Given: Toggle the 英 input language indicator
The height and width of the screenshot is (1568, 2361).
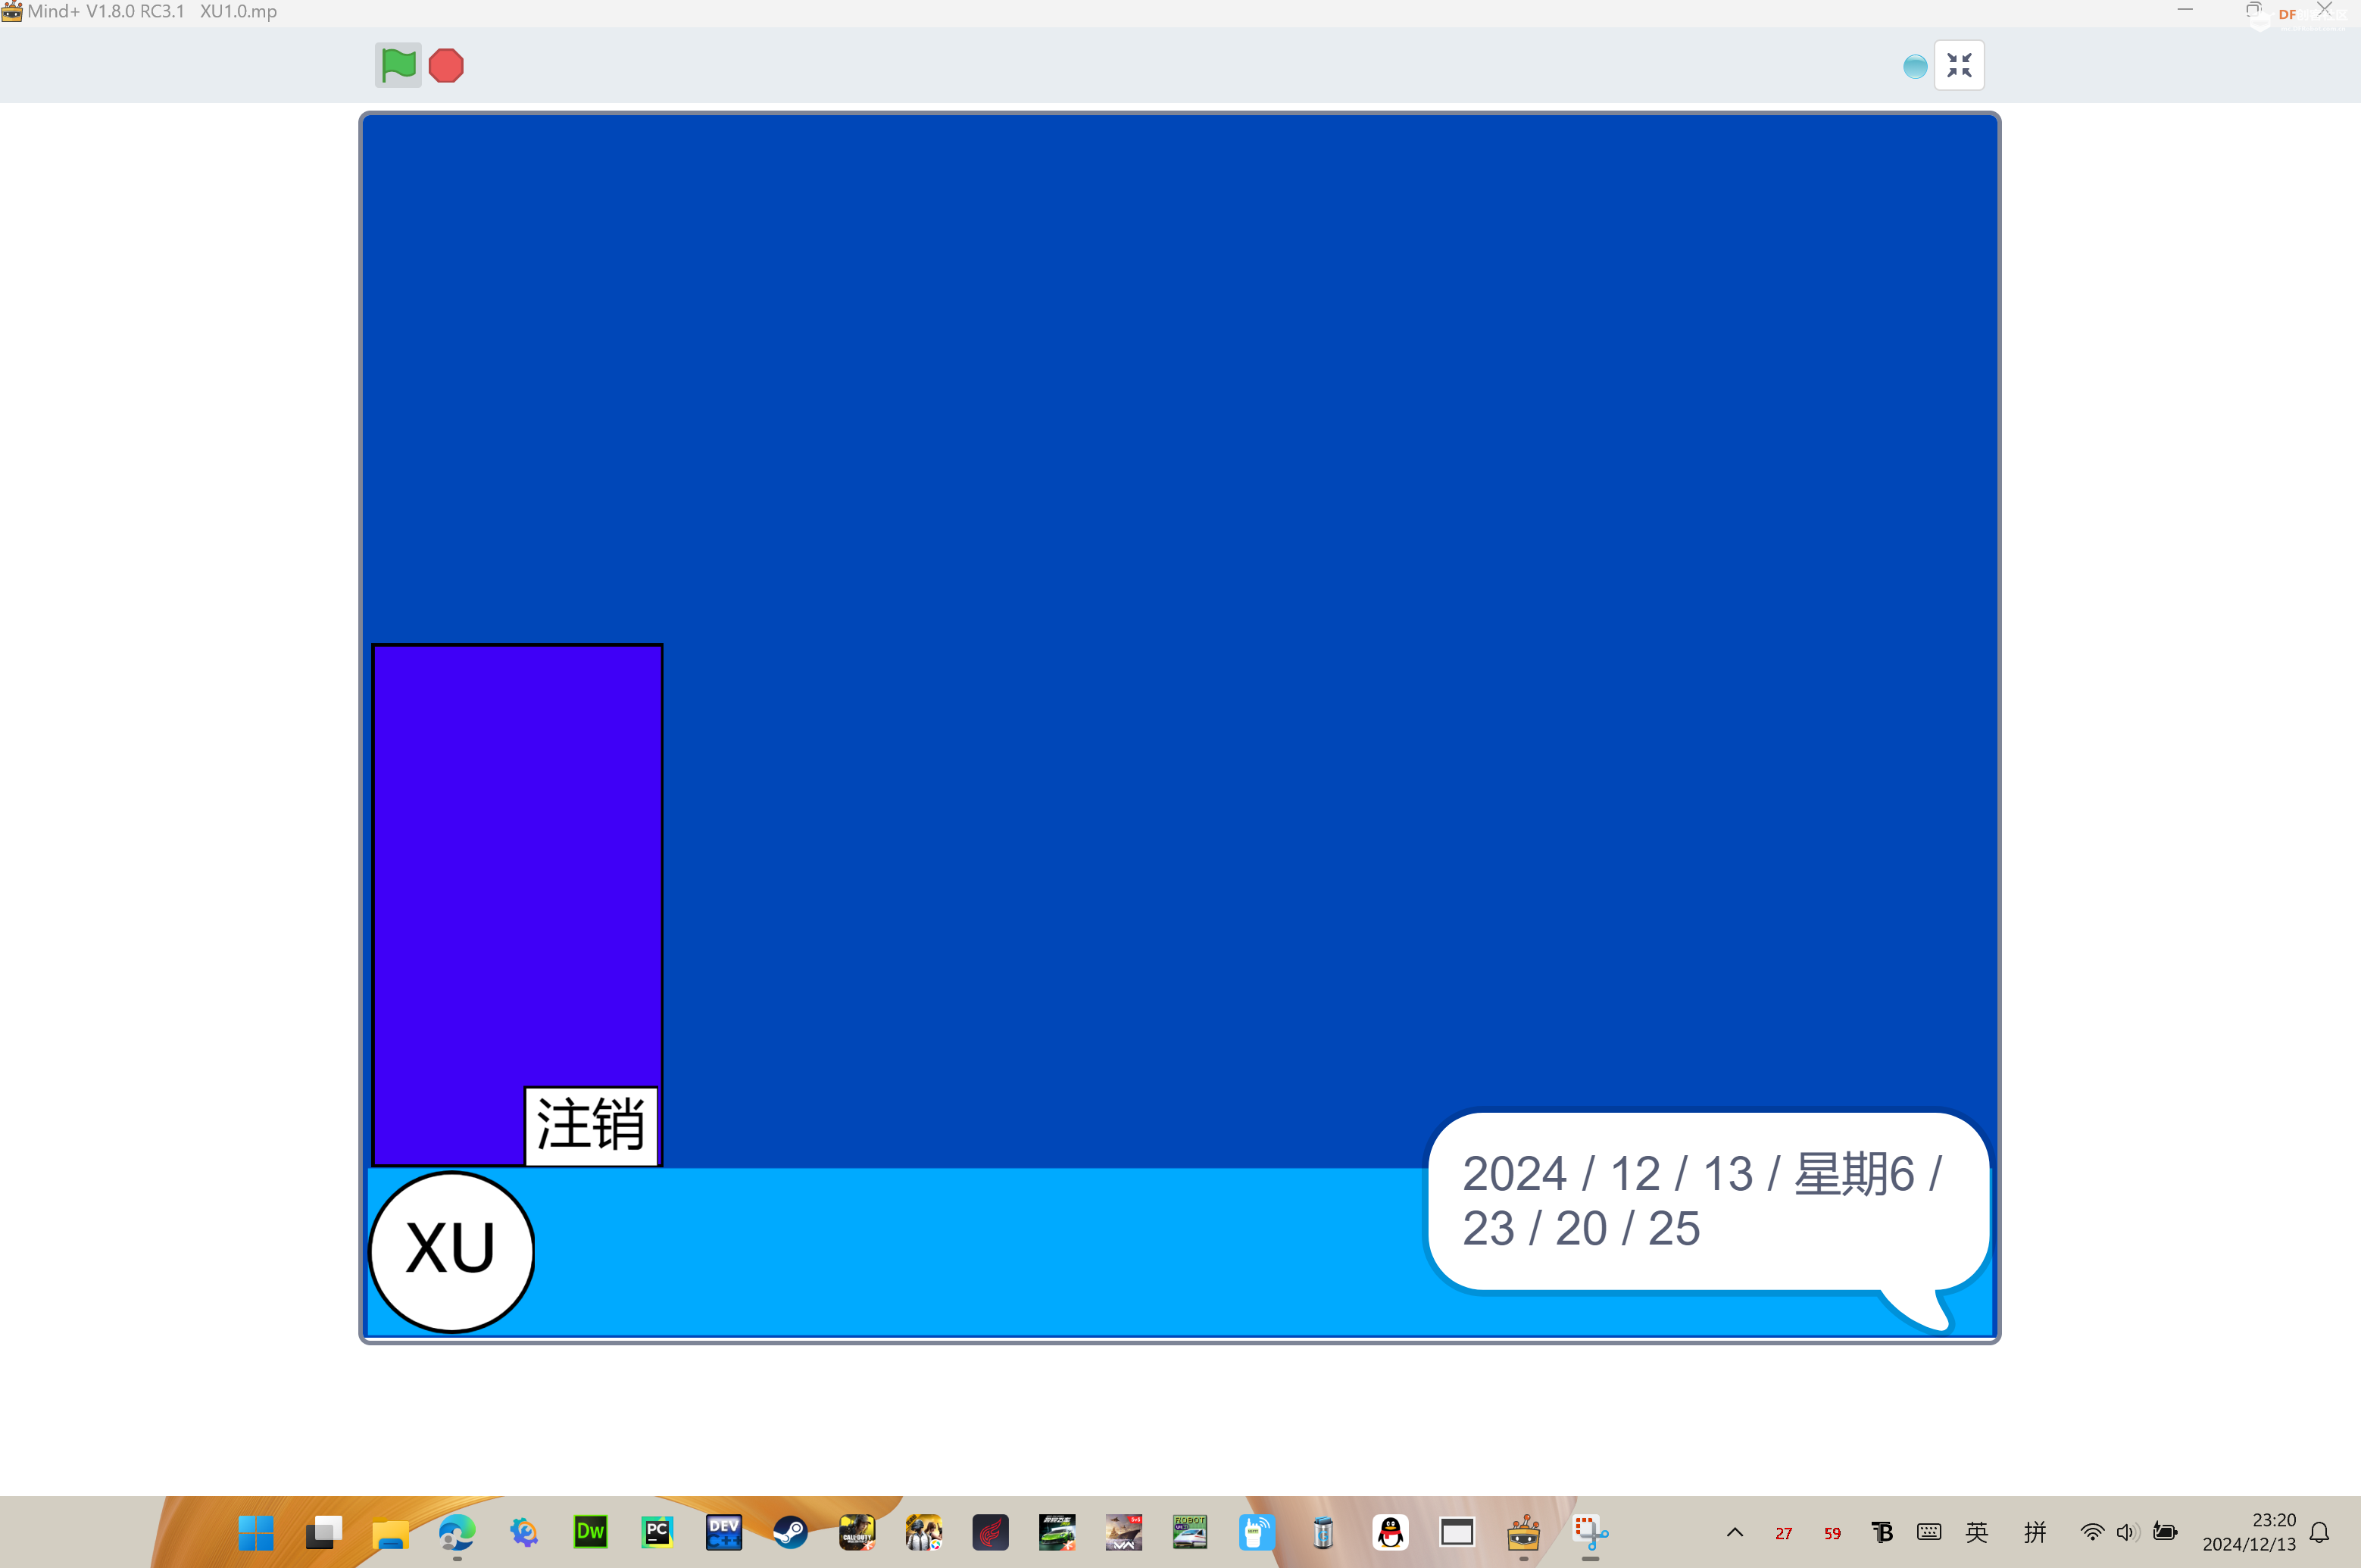Looking at the screenshot, I should [x=1977, y=1532].
